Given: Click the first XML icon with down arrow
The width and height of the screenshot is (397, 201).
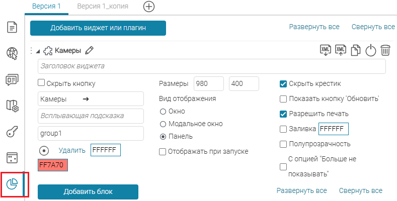Looking at the screenshot, I should tap(326, 50).
